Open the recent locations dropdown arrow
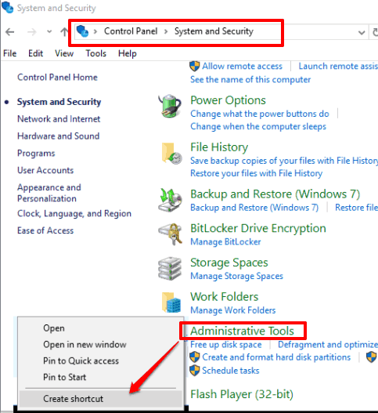 coord(49,32)
